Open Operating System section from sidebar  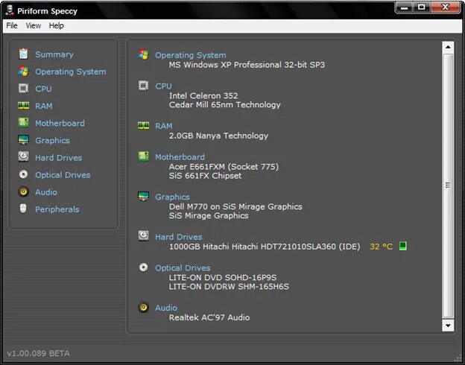[71, 72]
